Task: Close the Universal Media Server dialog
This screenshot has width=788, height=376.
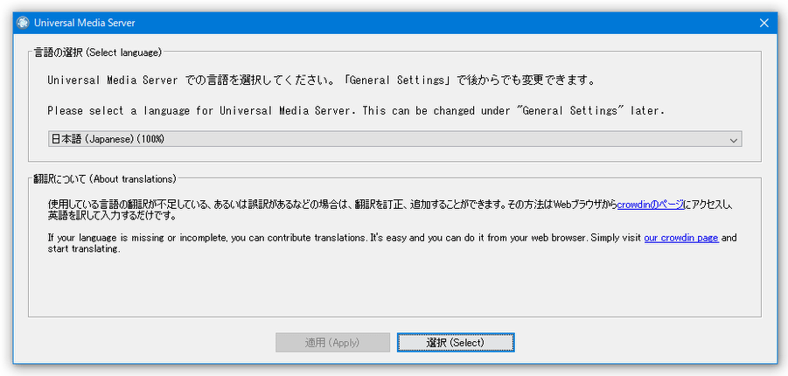Action: pyautogui.click(x=764, y=23)
